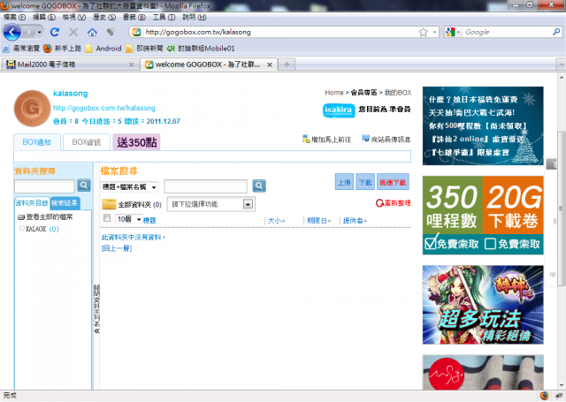Open the tab list dropdown arrow
This screenshot has width=566, height=402.
coord(562,64)
